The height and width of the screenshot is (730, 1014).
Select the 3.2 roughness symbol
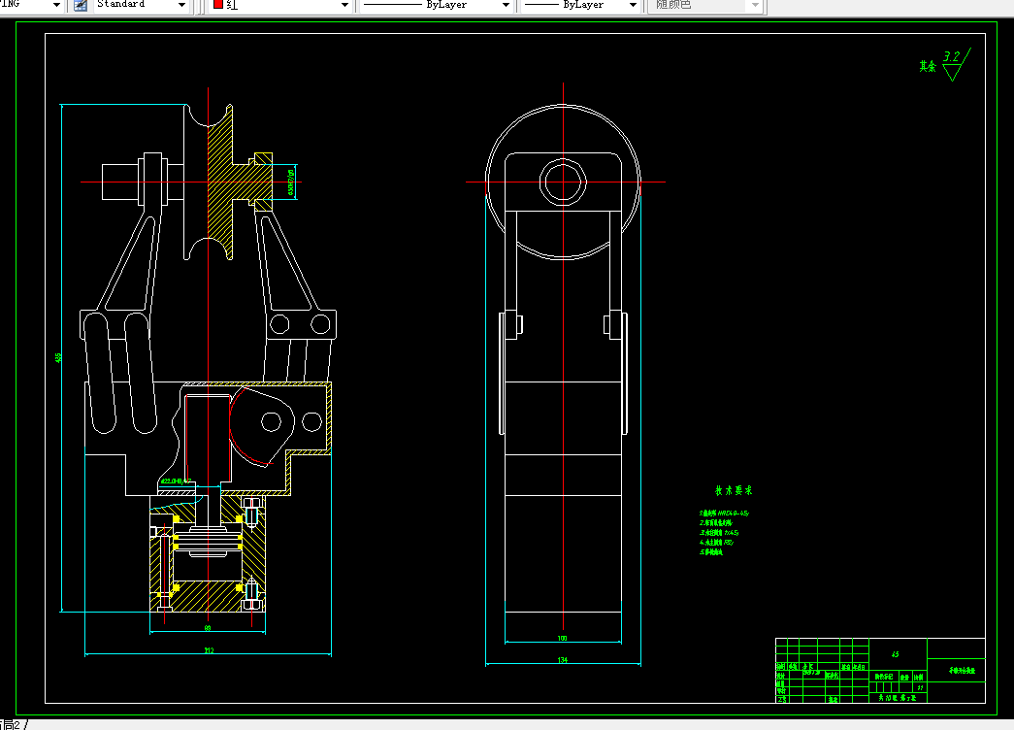click(x=957, y=65)
